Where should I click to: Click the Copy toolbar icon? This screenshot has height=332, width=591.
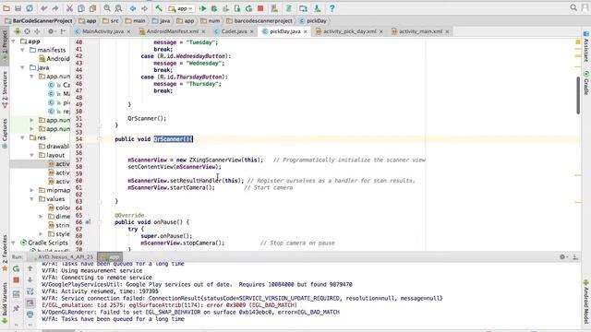[x=81, y=8]
